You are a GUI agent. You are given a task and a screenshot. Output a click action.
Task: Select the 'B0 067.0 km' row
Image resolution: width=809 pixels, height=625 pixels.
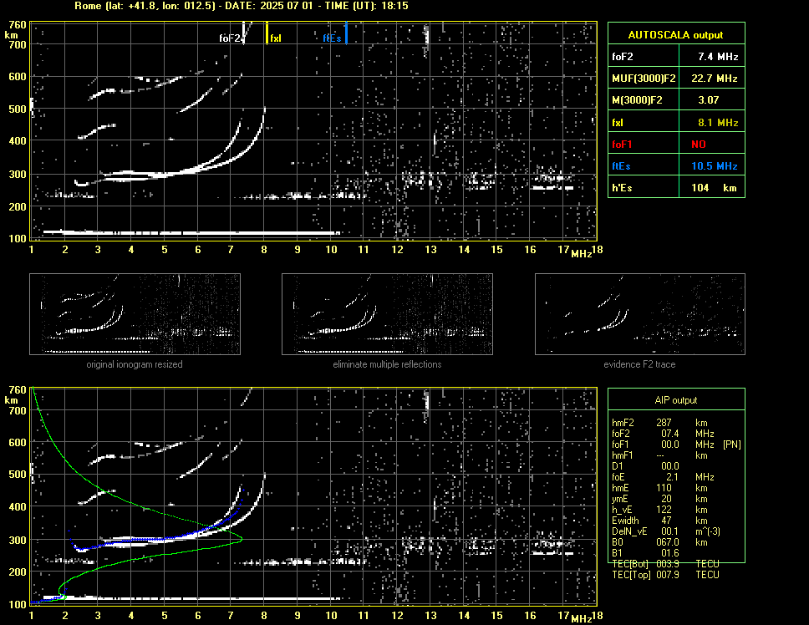coord(659,542)
